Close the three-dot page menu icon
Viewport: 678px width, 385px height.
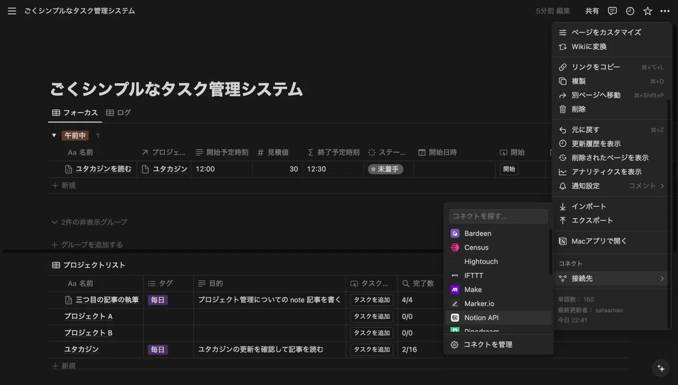click(664, 11)
